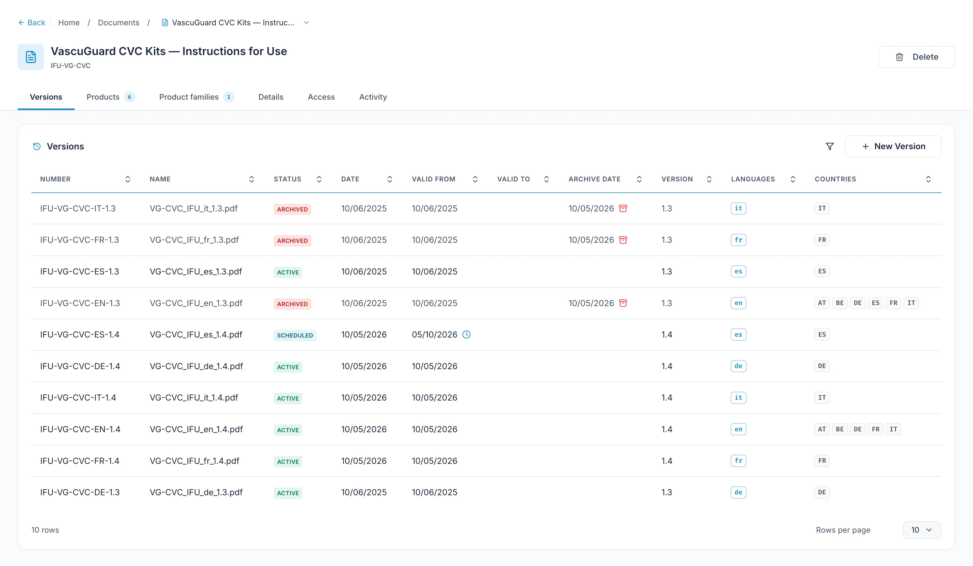Click ACTIVE badge in IFU-VG-CVC-ES-1.3 row

[x=288, y=272]
